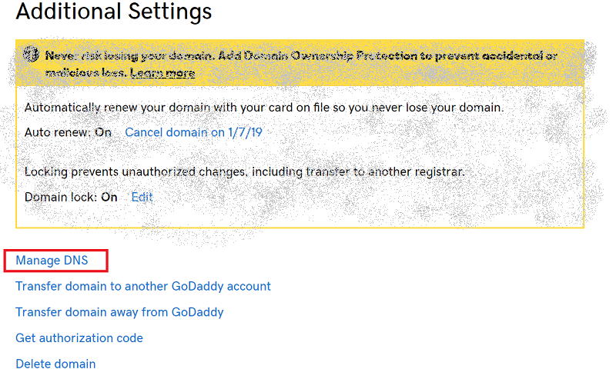Click the red highlight box around Manage DNS

click(55, 261)
